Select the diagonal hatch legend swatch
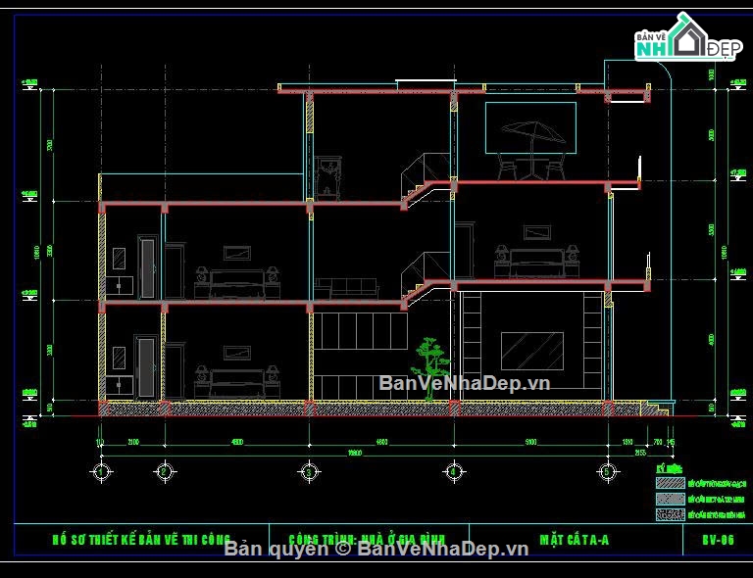The width and height of the screenshot is (753, 578). pos(671,483)
